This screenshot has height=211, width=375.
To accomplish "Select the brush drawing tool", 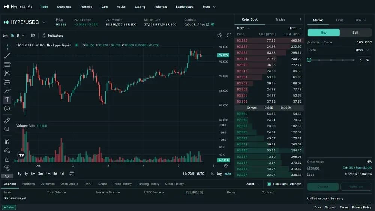I will point(7,91).
